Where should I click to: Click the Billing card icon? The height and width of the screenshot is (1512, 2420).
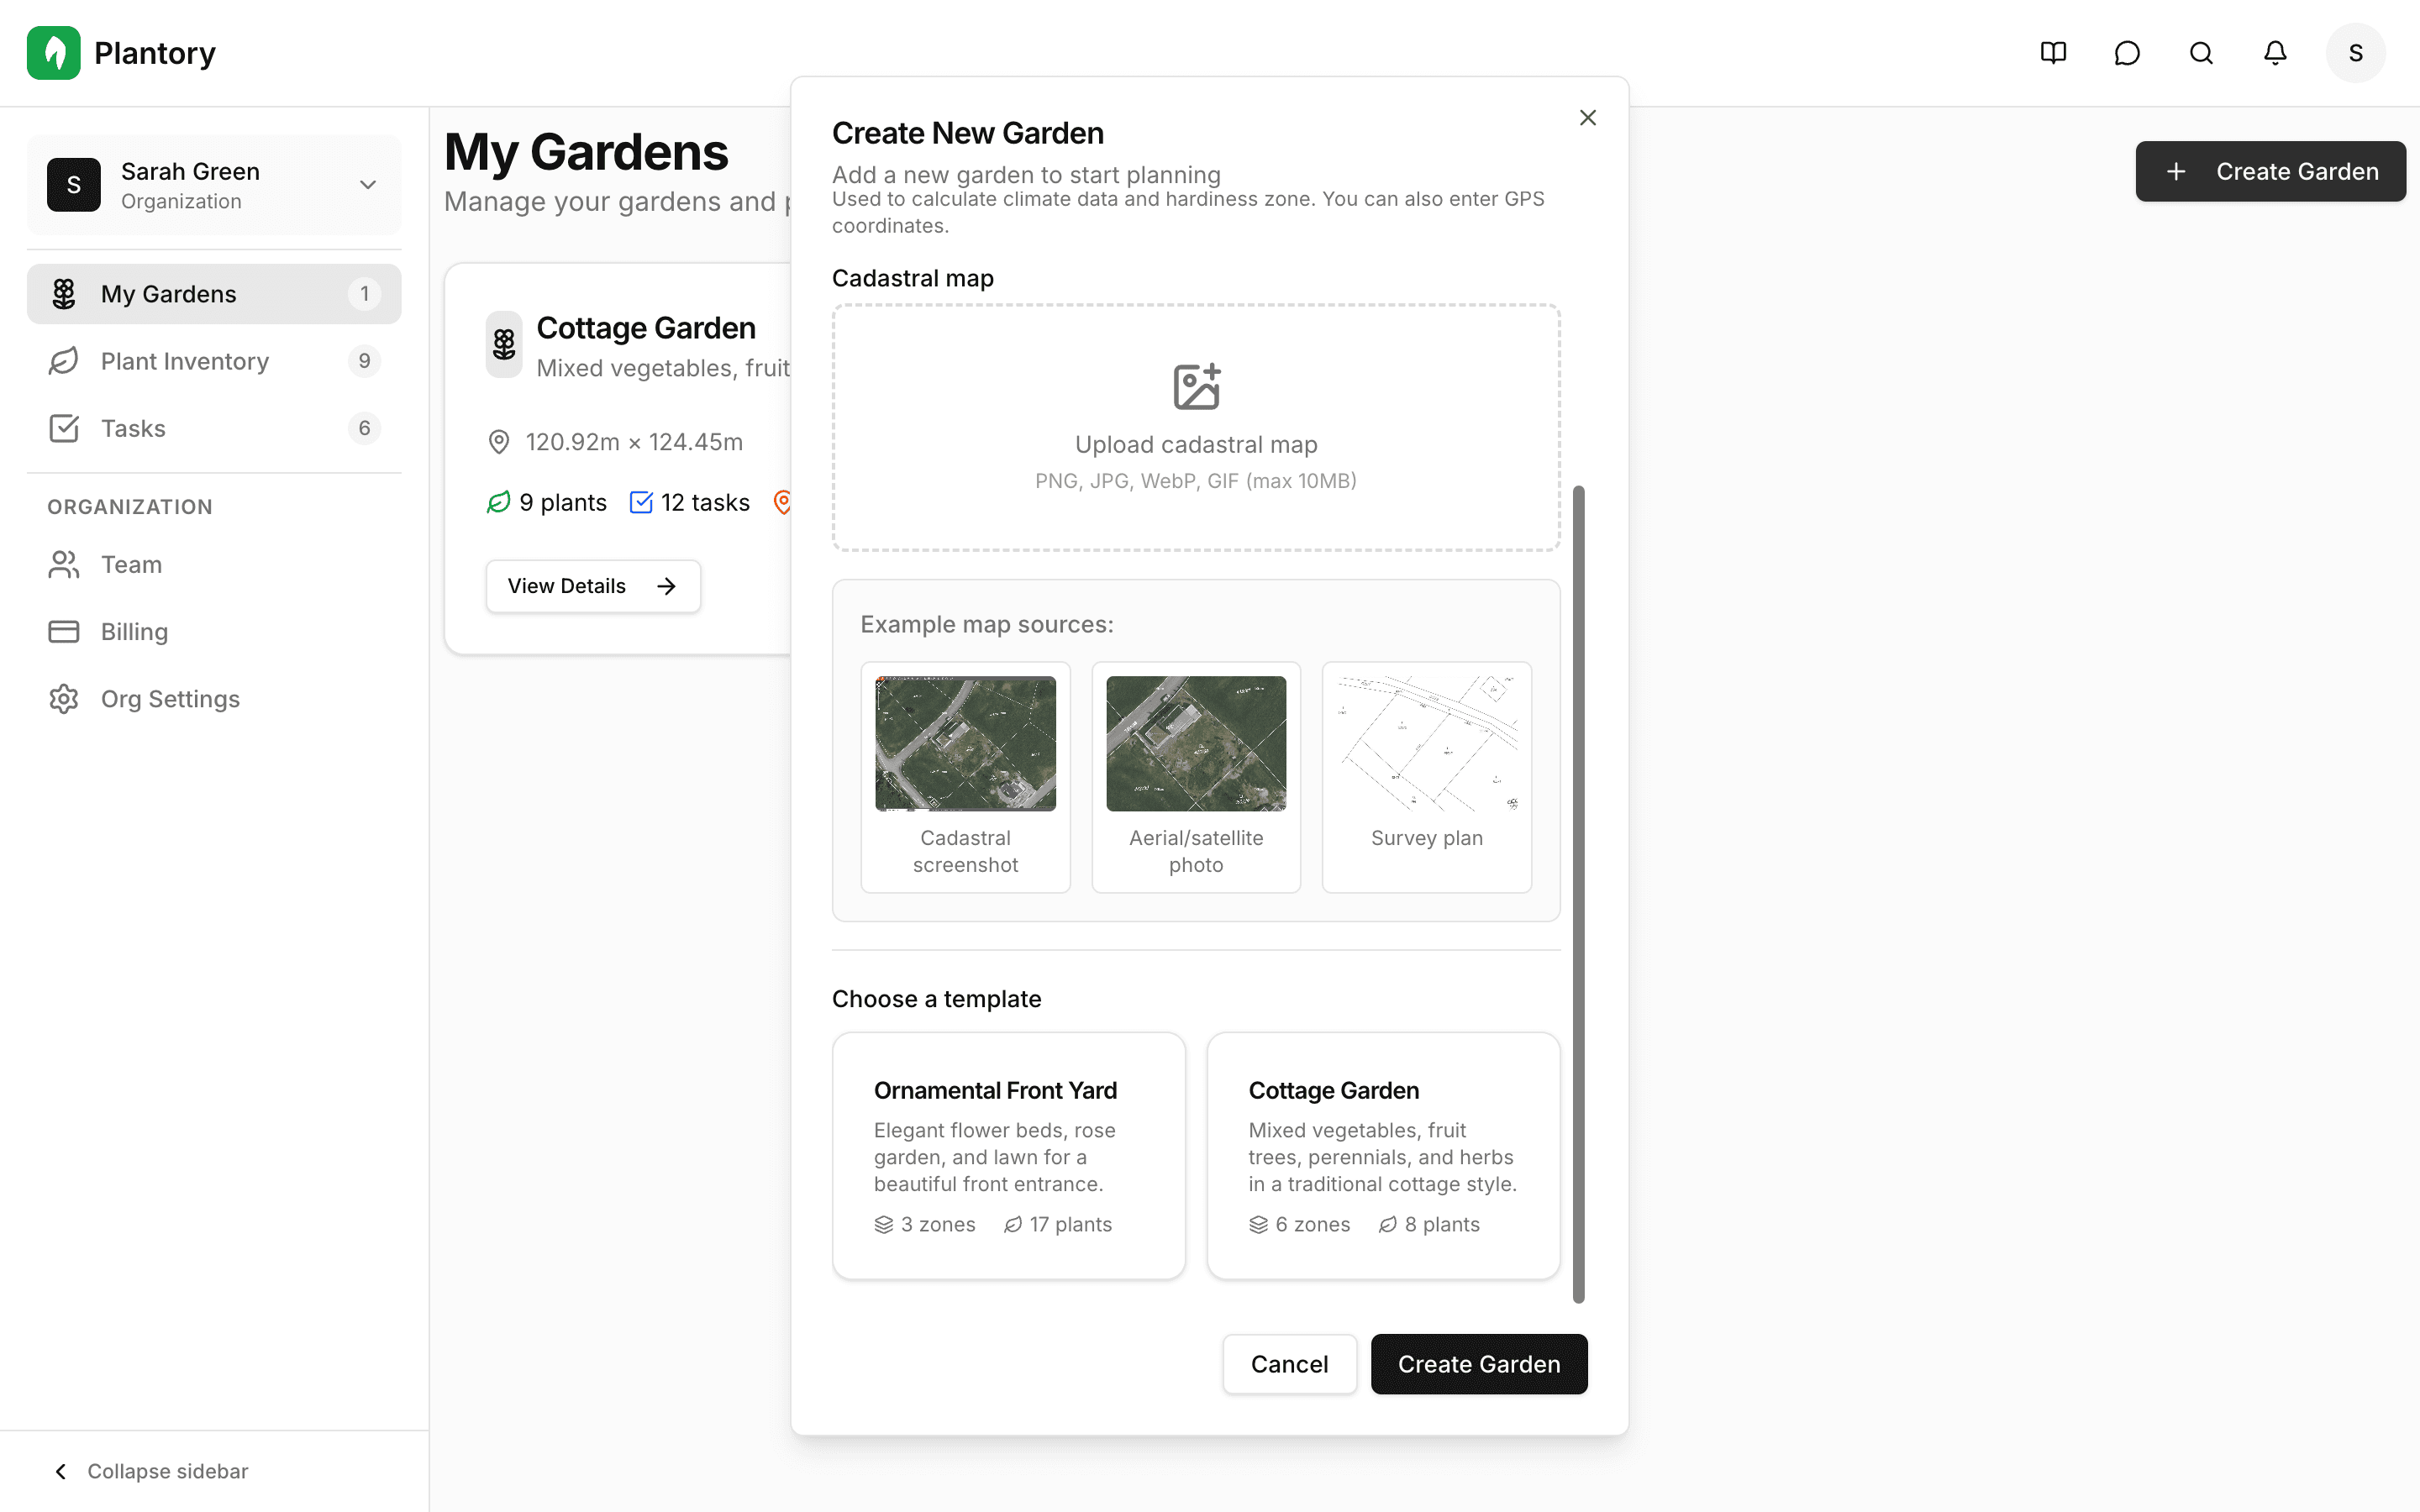(x=64, y=631)
